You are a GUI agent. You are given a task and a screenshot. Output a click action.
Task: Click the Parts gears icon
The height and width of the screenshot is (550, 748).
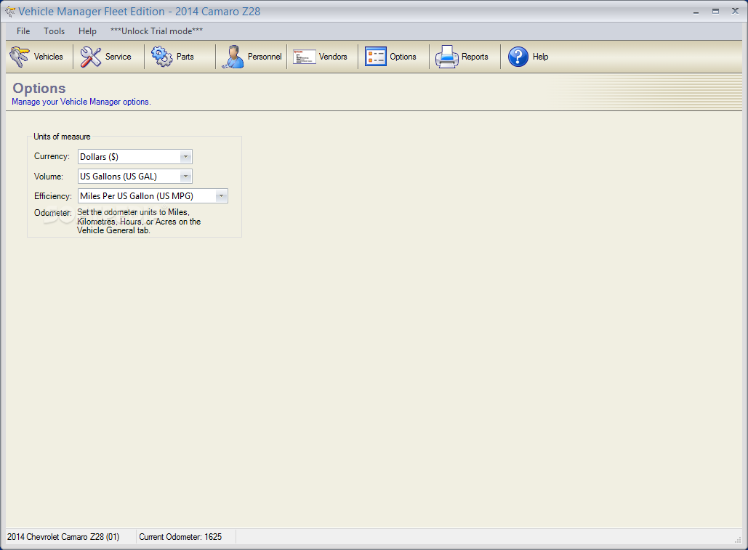point(161,57)
